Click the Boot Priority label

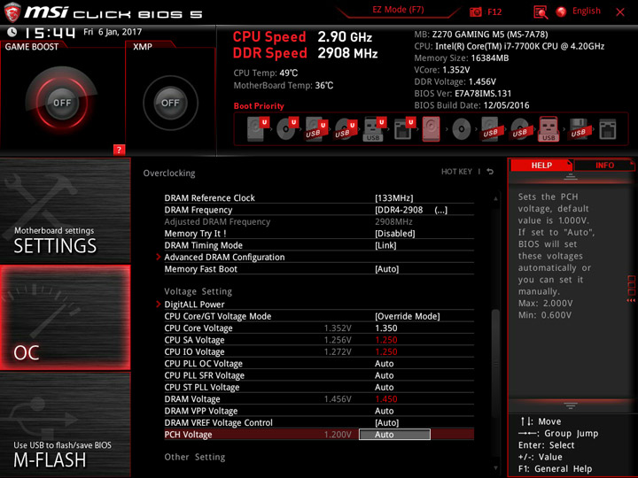point(259,105)
